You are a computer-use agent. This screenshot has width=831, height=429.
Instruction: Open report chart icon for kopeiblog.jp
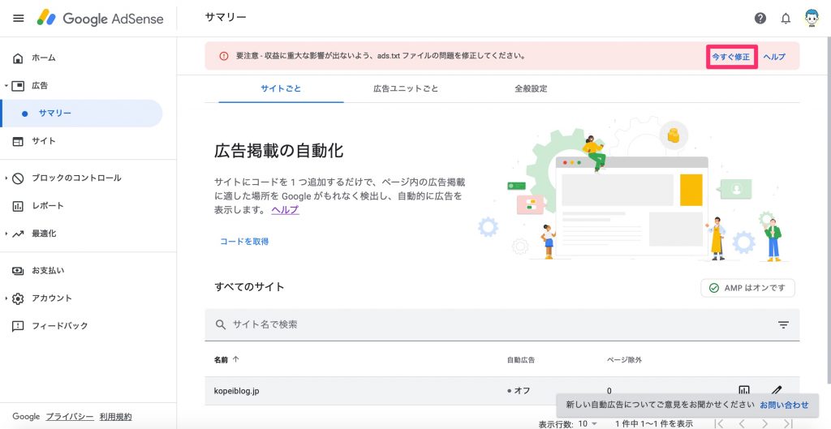pos(744,390)
